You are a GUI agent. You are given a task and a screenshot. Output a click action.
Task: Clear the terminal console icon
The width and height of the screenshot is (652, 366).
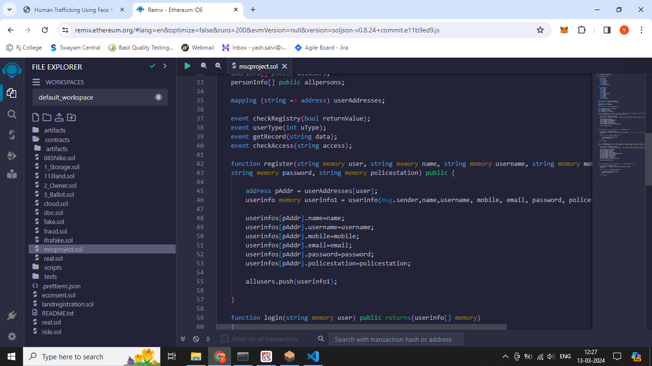click(196, 339)
